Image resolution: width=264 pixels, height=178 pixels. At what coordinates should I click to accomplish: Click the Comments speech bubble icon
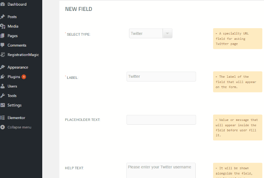3,45
